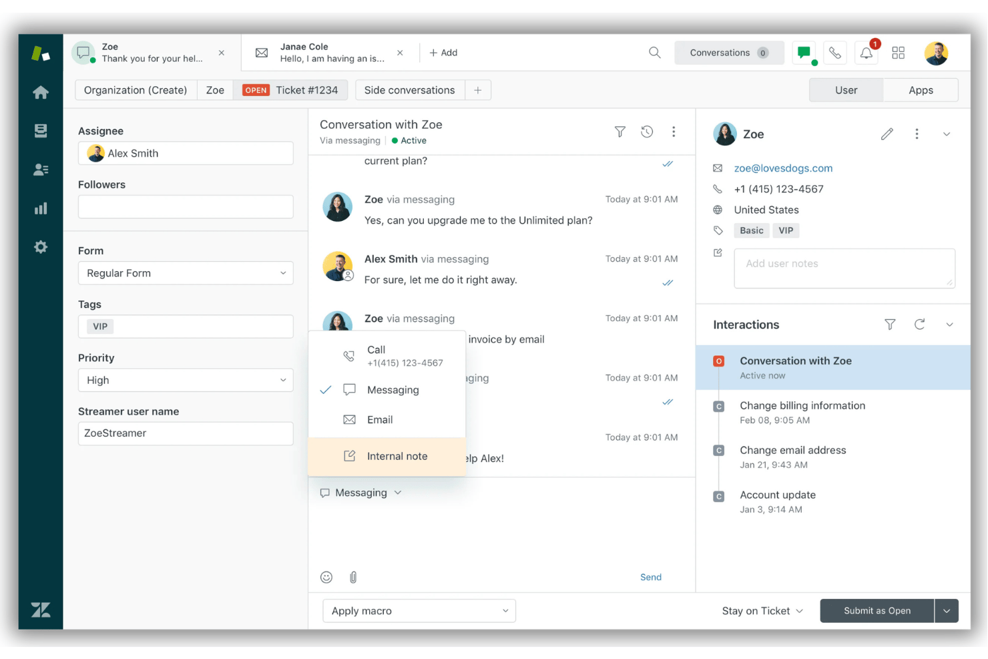
Task: Filter the Interactions list
Action: pos(890,324)
